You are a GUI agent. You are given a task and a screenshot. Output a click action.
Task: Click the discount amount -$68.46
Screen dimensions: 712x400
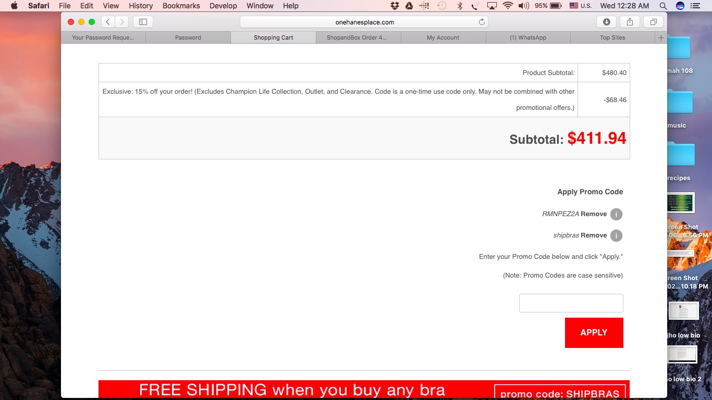[x=615, y=99]
